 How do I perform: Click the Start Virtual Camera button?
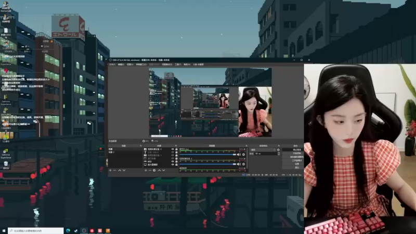(x=293, y=157)
